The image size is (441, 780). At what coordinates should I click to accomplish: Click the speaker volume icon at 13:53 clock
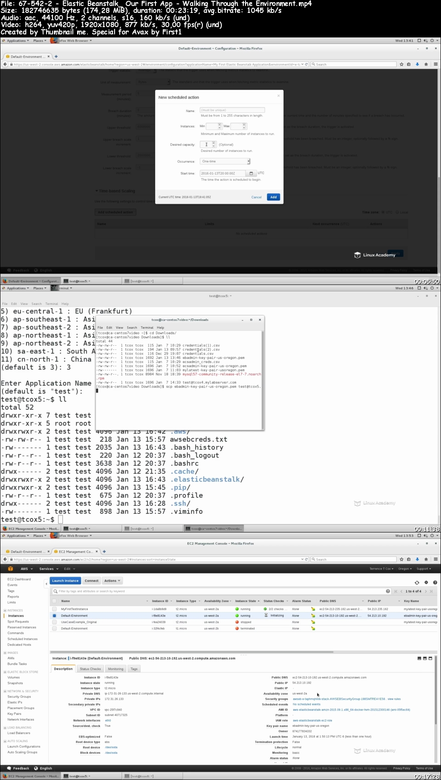[x=425, y=535]
